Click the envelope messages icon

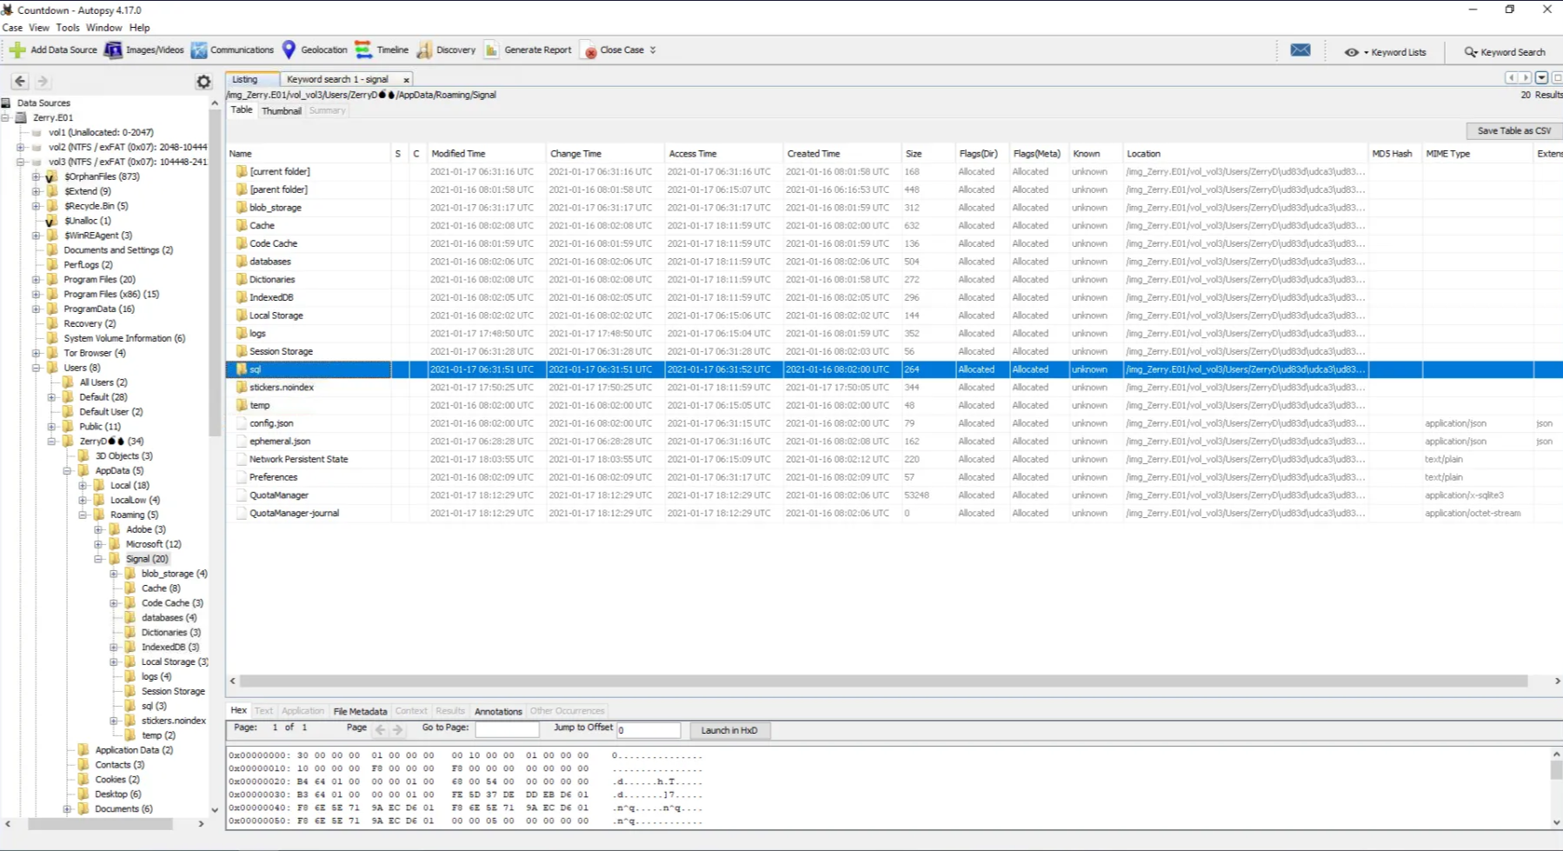[1300, 50]
